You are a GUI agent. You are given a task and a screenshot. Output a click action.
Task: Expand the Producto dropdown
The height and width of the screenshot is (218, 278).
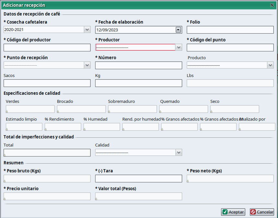point(271,65)
